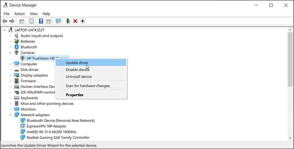This screenshot has width=294, height=149.
Task: Open the blue Help question-mark icon
Action: pyautogui.click(x=41, y=21)
